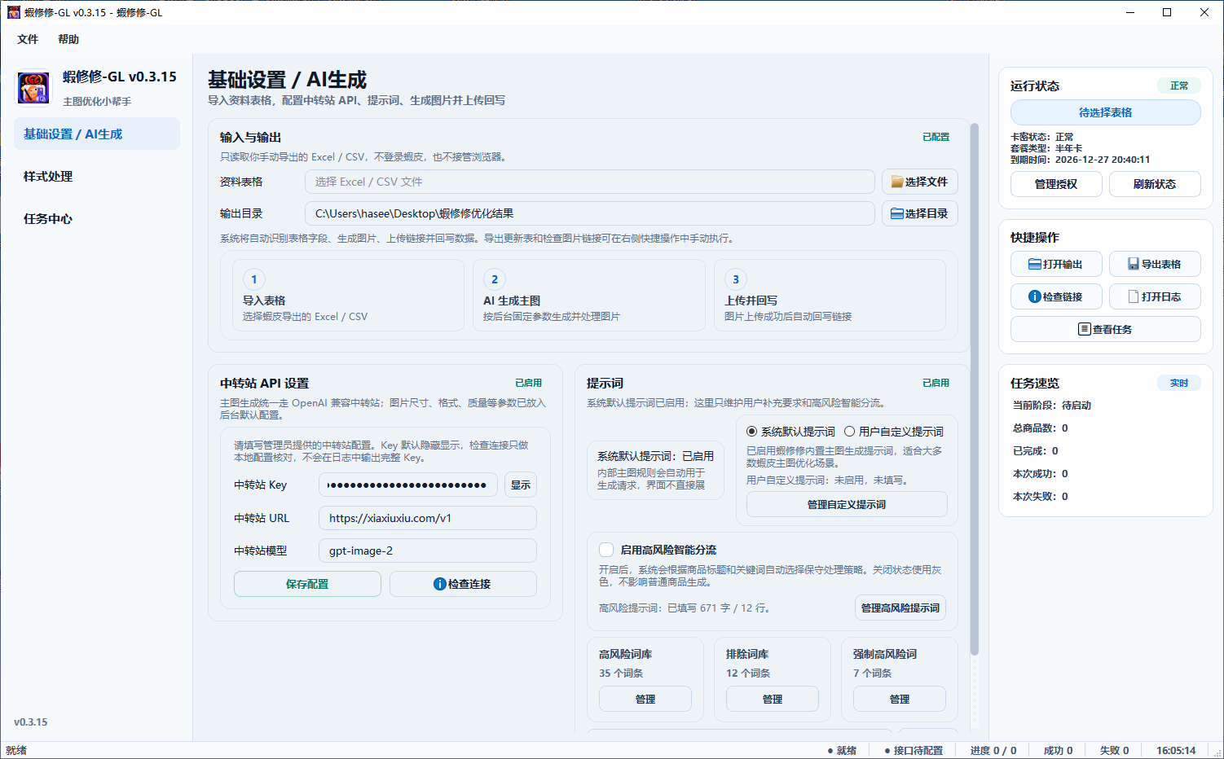This screenshot has width=1224, height=759.
Task: Click the 中转站 URL field
Action: (428, 518)
